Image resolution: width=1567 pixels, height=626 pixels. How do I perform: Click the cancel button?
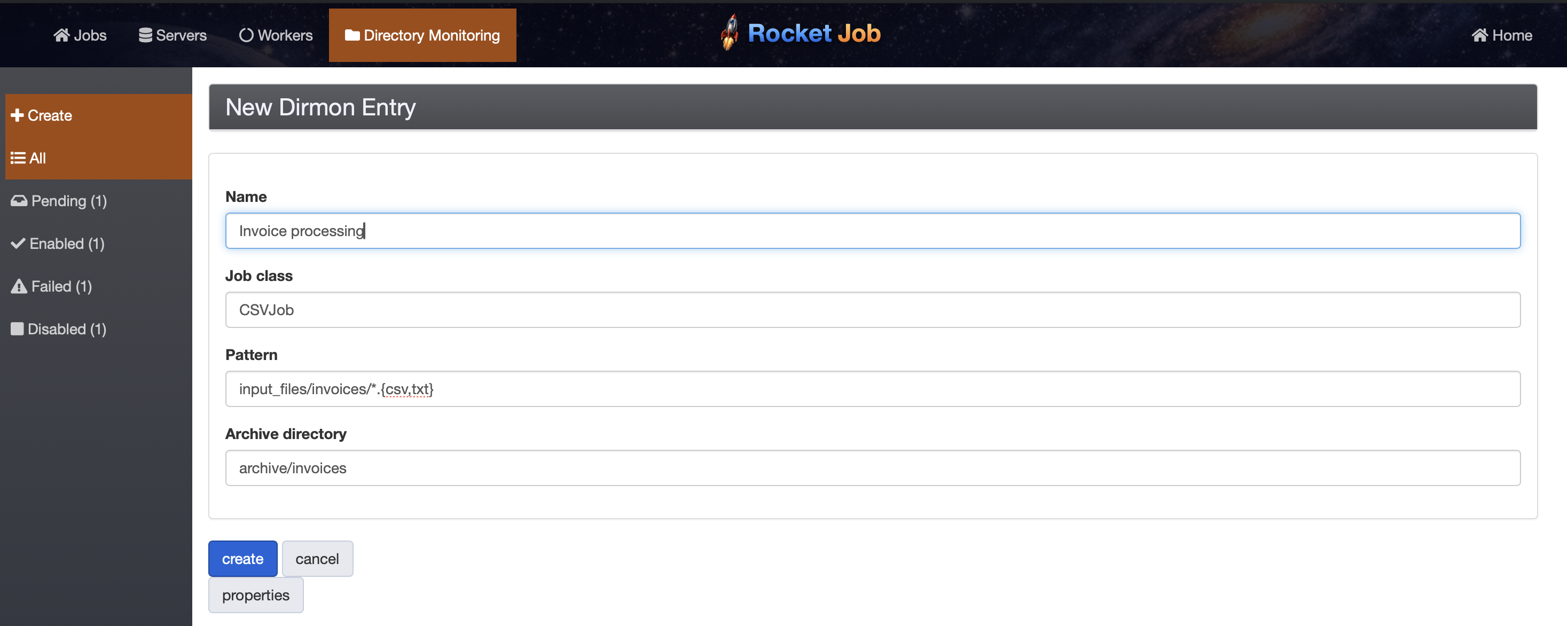[x=318, y=559]
